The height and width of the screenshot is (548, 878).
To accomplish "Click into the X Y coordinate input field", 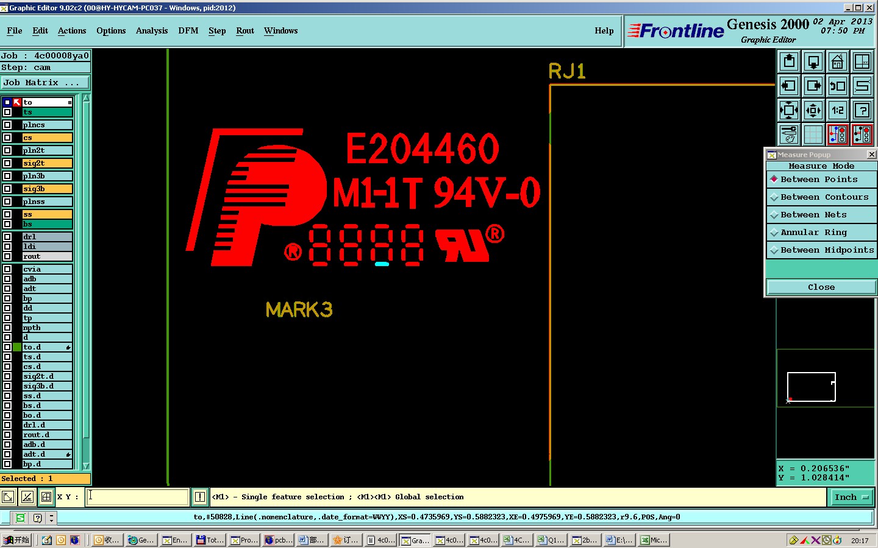I will tap(138, 497).
